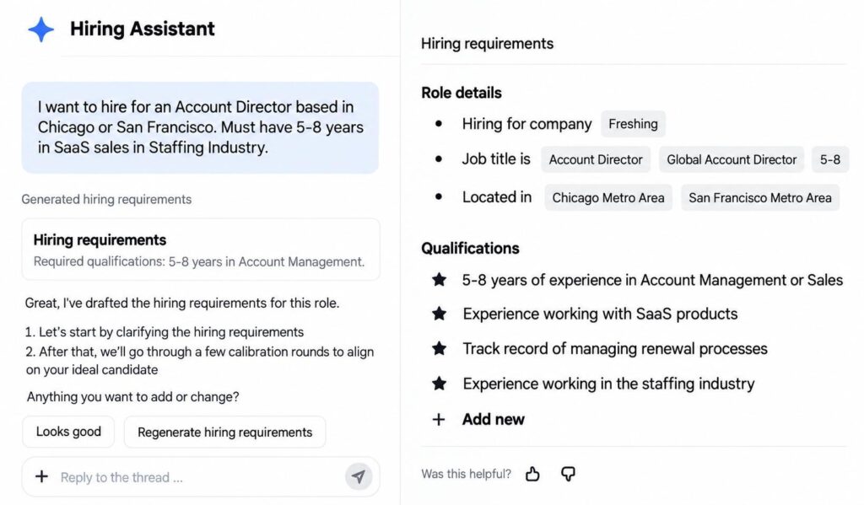Open the Hiring requirements summary card
This screenshot has width=864, height=505.
tap(201, 250)
